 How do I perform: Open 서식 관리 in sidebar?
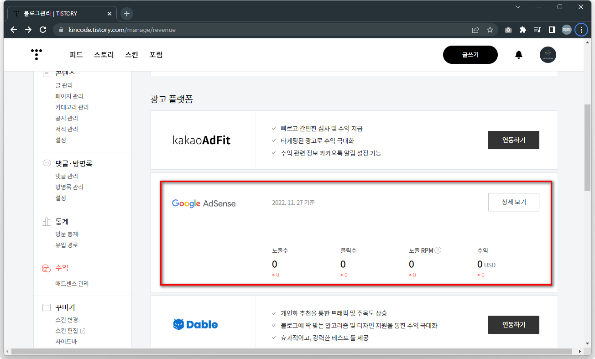[67, 129]
